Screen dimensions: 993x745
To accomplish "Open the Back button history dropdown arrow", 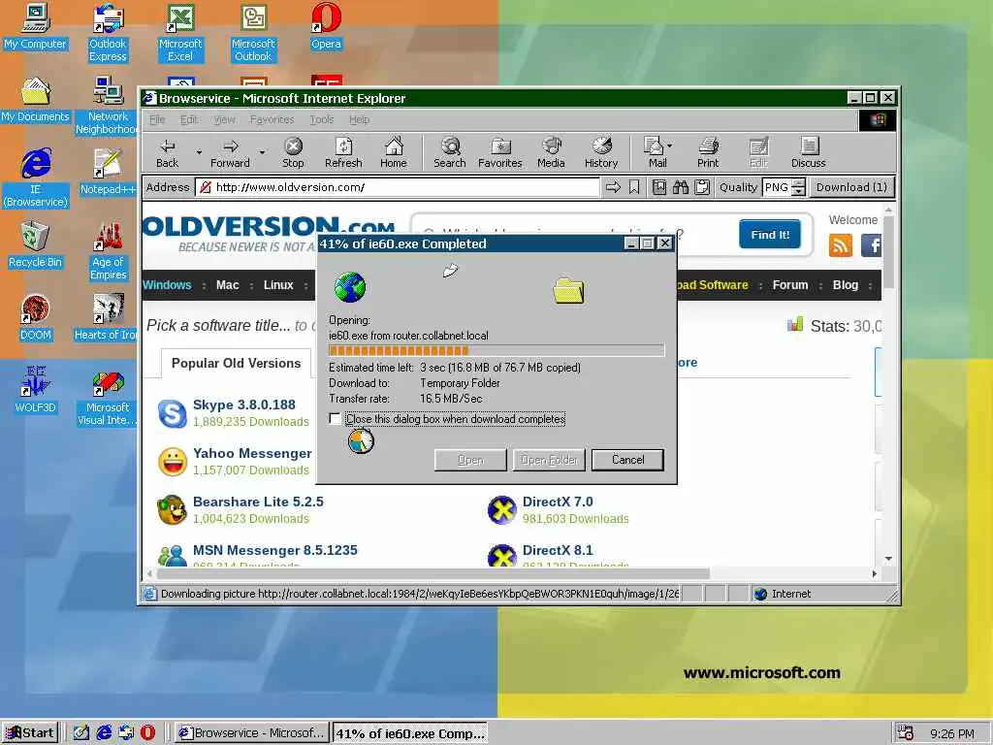I will tap(199, 152).
